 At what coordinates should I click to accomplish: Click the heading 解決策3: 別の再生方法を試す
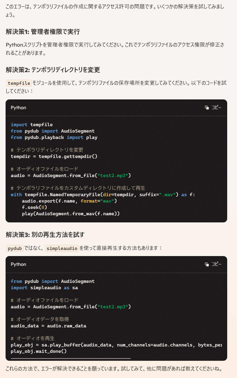(45, 235)
